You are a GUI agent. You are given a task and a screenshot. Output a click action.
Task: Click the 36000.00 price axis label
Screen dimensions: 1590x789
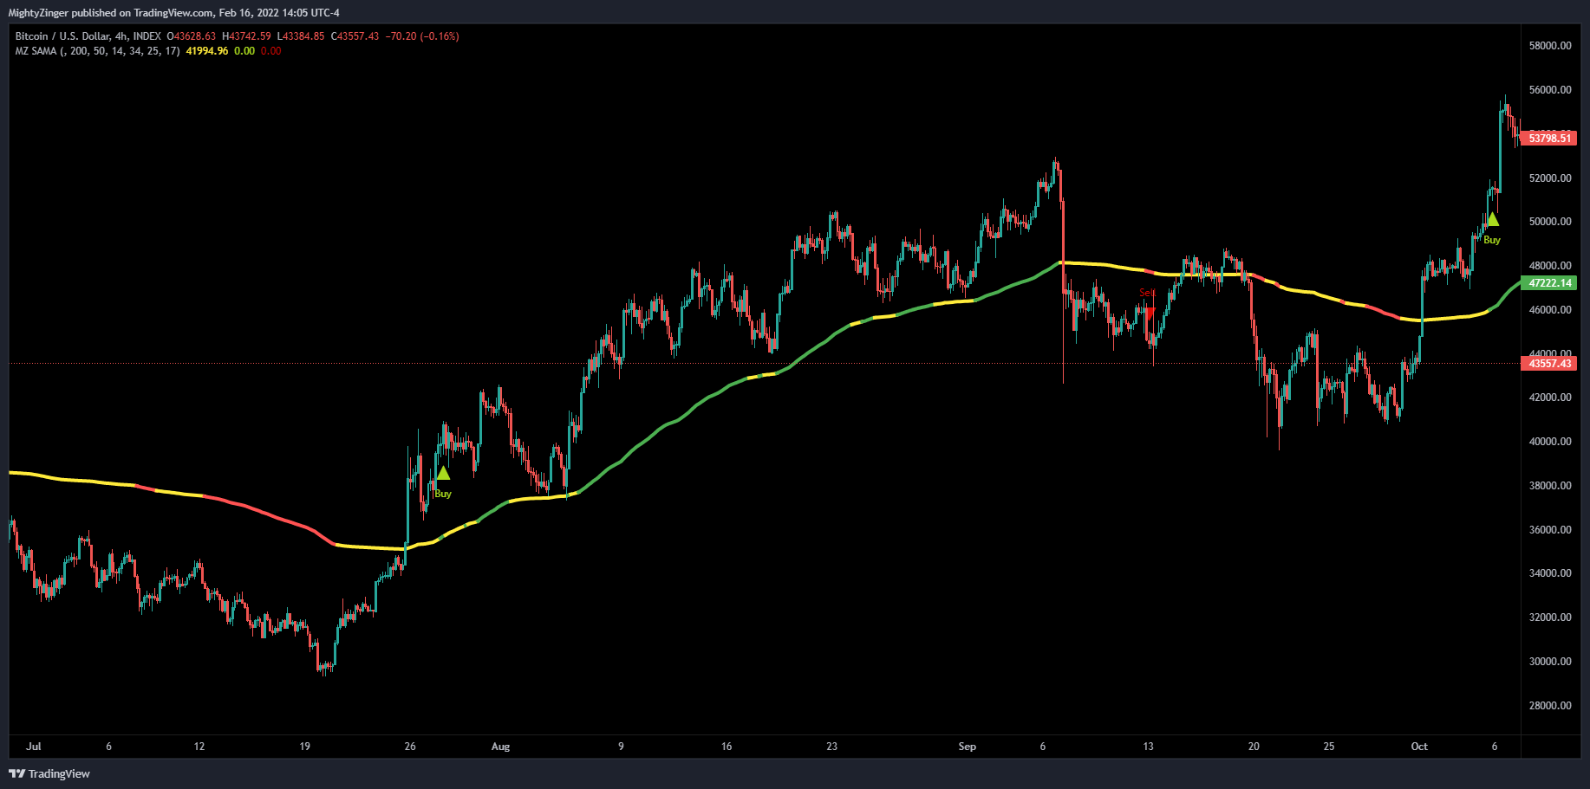click(1549, 530)
